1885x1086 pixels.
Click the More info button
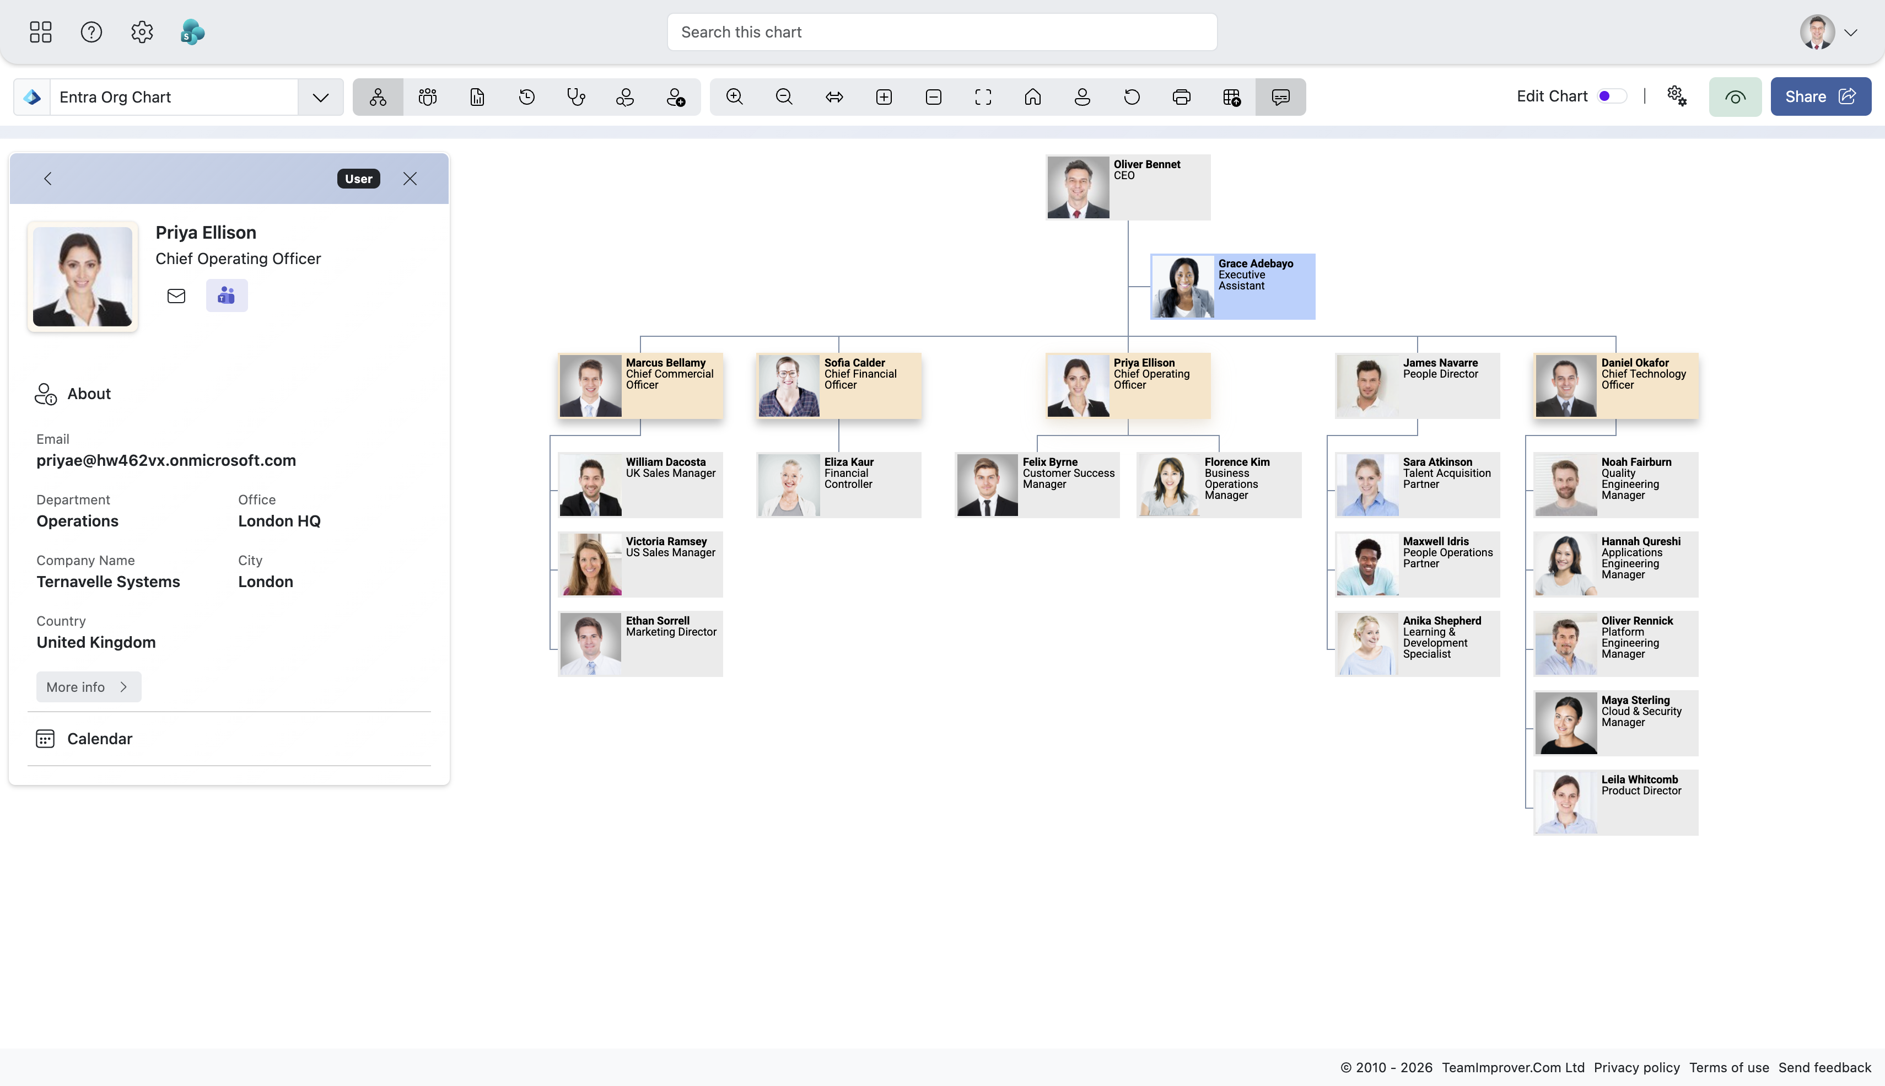coord(89,687)
